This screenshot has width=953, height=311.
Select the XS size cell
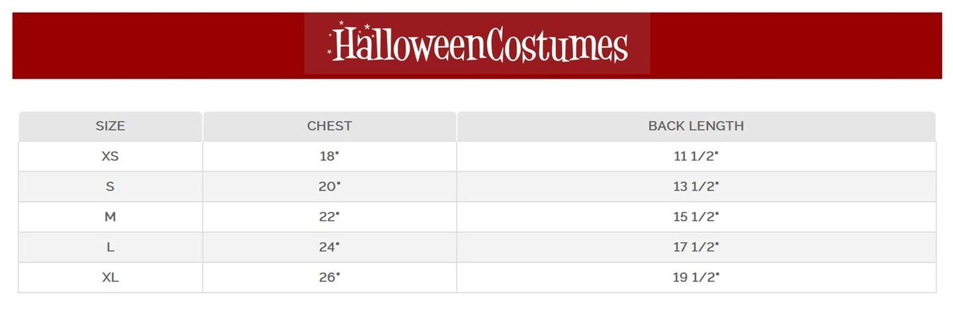[x=110, y=157]
